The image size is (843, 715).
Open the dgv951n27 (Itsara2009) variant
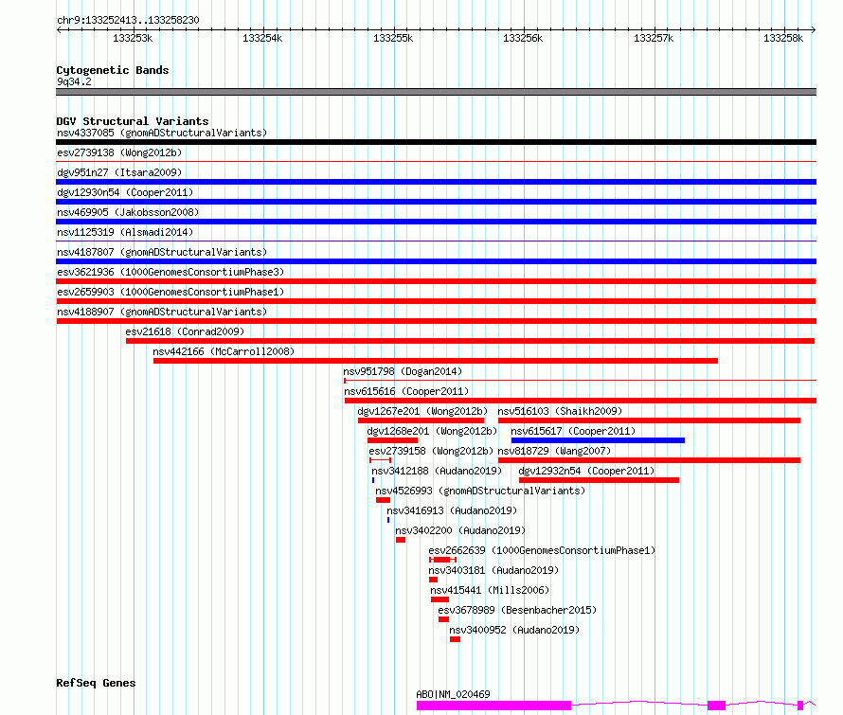point(119,172)
